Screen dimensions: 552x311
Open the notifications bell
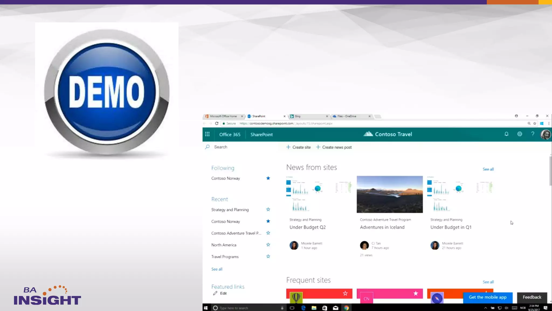click(506, 134)
